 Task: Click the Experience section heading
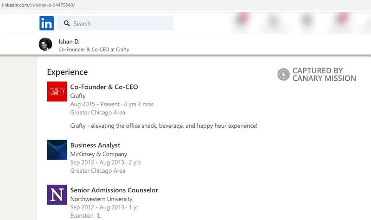pyautogui.click(x=67, y=72)
